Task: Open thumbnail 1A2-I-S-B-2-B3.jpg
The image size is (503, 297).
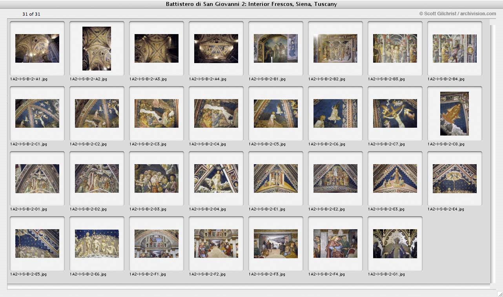Action: (x=395, y=48)
